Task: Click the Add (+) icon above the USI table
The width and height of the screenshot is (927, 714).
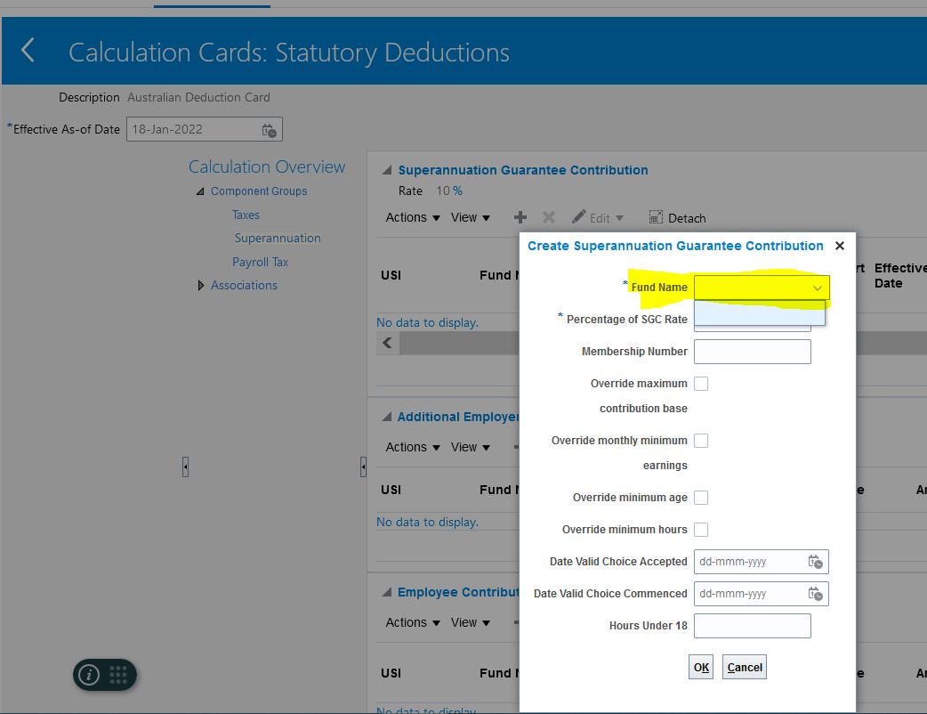Action: pos(520,216)
